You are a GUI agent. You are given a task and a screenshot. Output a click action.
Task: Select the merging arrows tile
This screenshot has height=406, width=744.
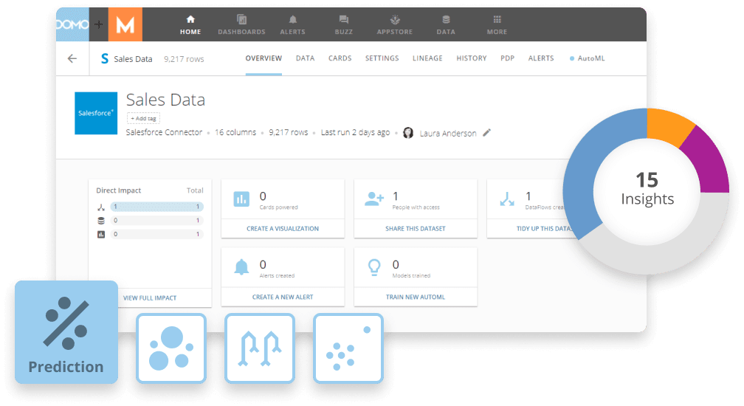tap(260, 348)
